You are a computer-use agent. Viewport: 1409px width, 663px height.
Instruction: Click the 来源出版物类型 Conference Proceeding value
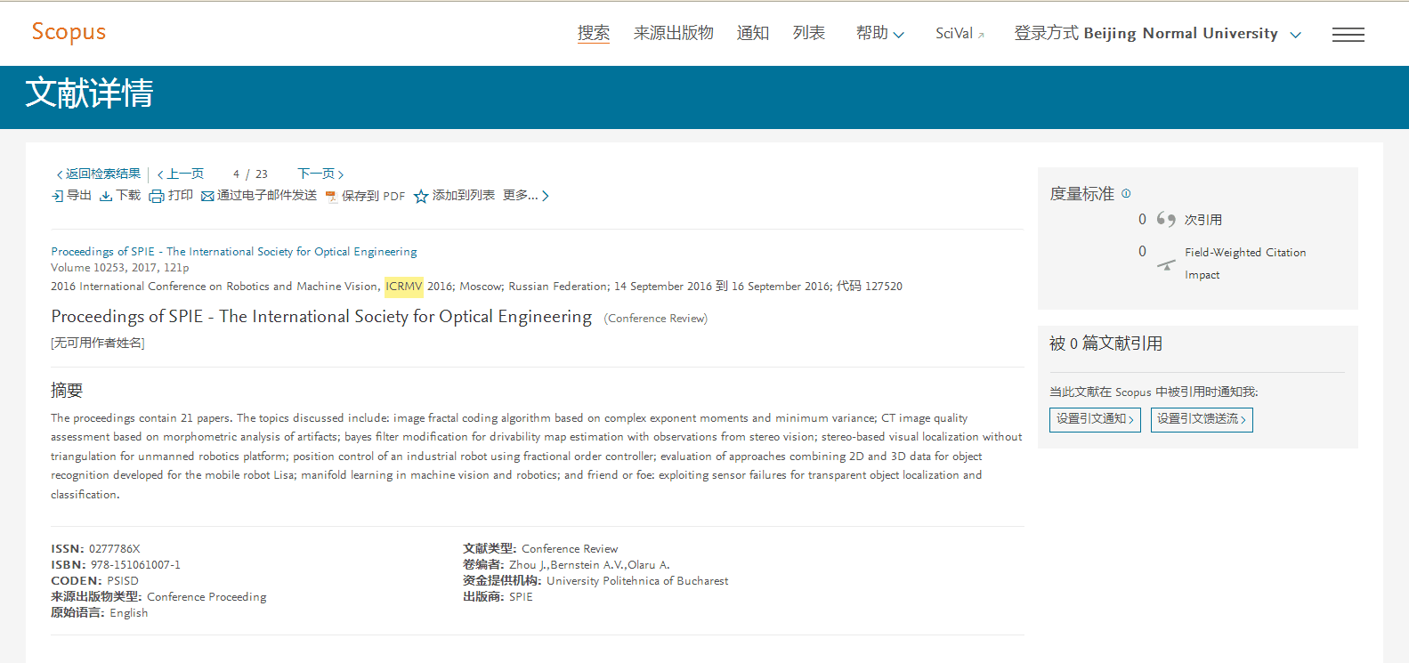pyautogui.click(x=206, y=597)
